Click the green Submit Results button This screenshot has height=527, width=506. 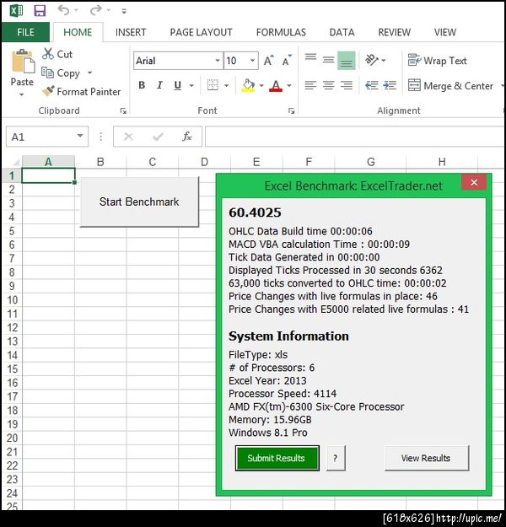[x=277, y=458]
